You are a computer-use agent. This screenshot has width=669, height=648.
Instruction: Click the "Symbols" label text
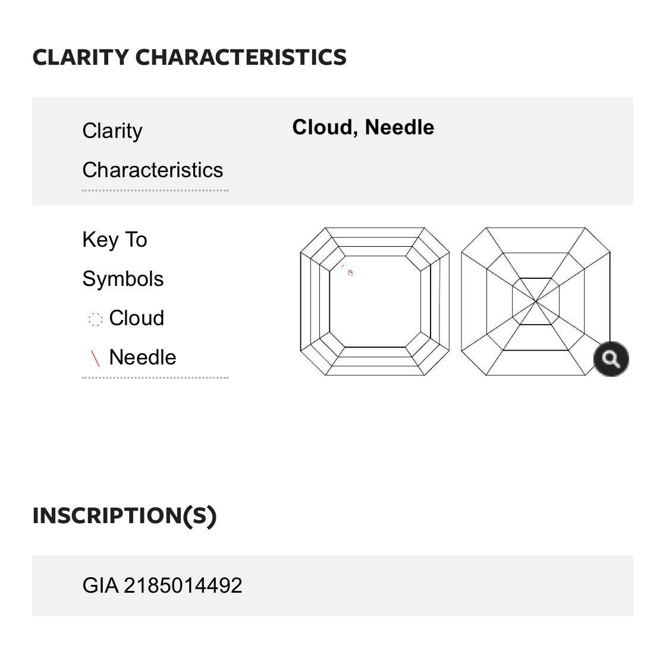[123, 279]
